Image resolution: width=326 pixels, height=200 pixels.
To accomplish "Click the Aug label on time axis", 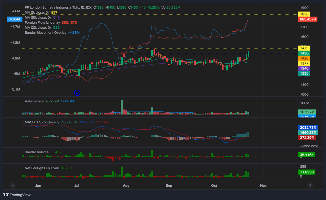I will pyautogui.click(x=126, y=186).
